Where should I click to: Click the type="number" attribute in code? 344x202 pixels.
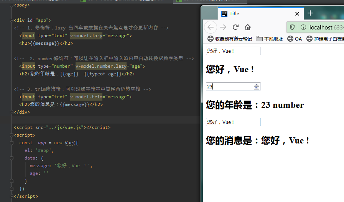55,66
